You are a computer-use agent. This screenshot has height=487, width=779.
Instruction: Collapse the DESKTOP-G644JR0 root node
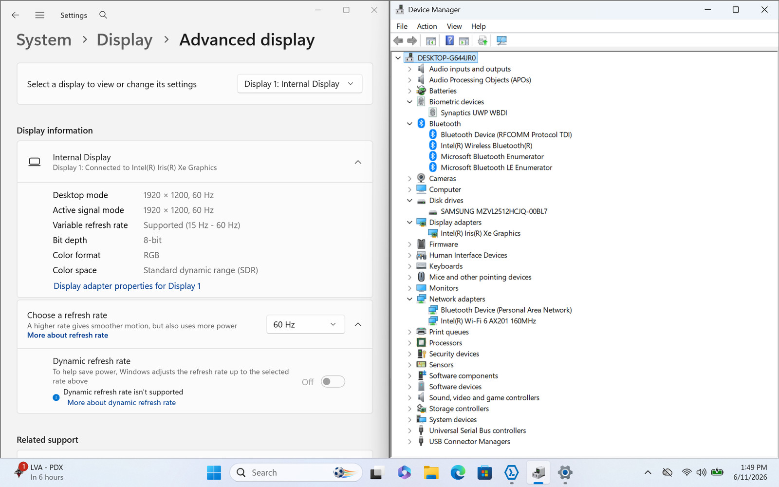pos(398,58)
